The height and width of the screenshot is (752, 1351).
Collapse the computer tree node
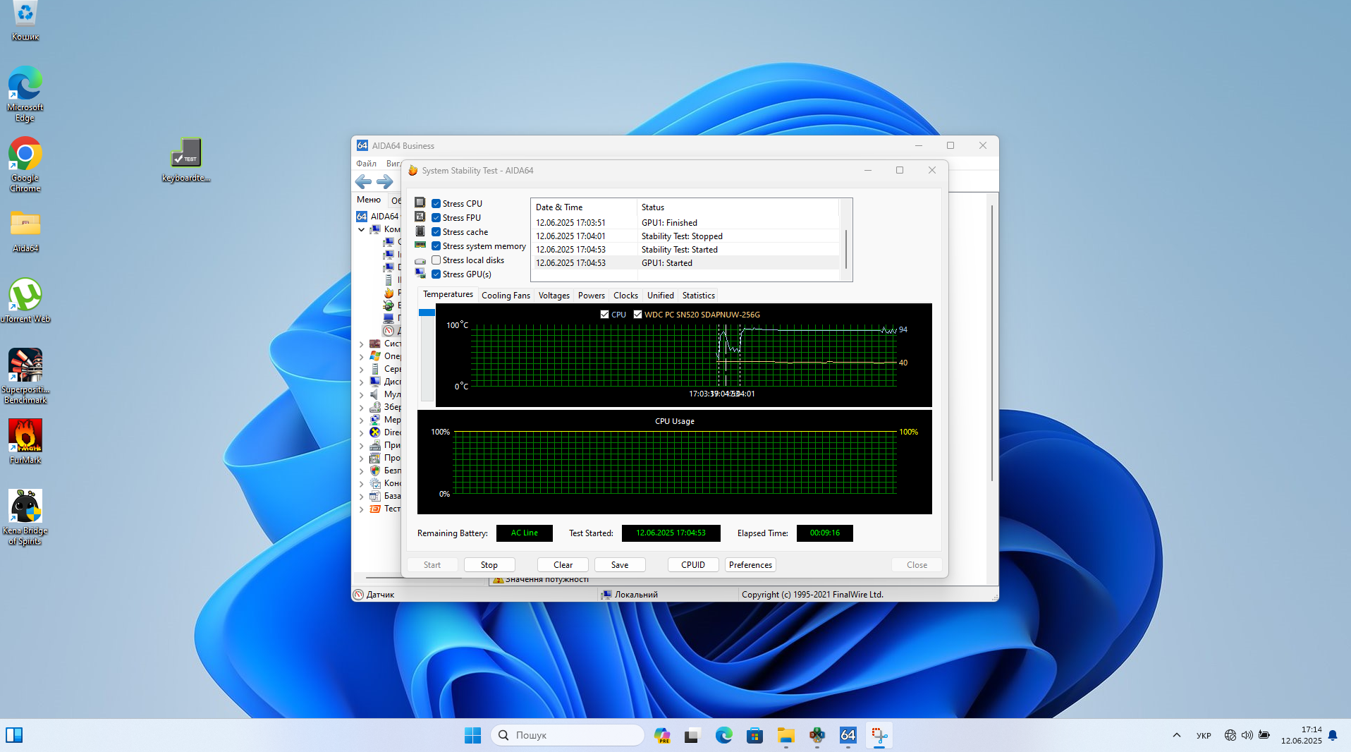click(362, 229)
